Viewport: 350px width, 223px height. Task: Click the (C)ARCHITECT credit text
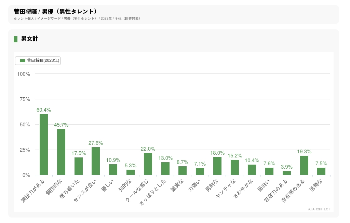(319, 209)
